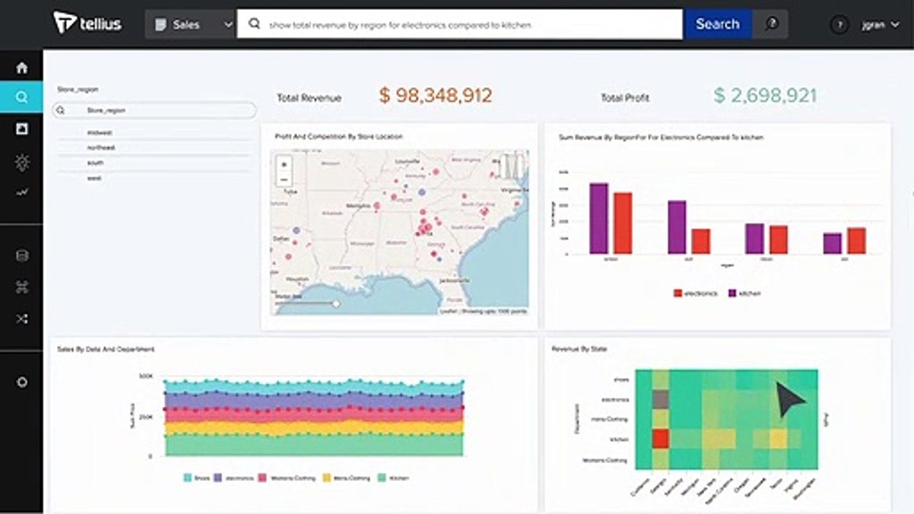Open the Home sidebar icon
Image resolution: width=914 pixels, height=514 pixels.
(x=22, y=68)
